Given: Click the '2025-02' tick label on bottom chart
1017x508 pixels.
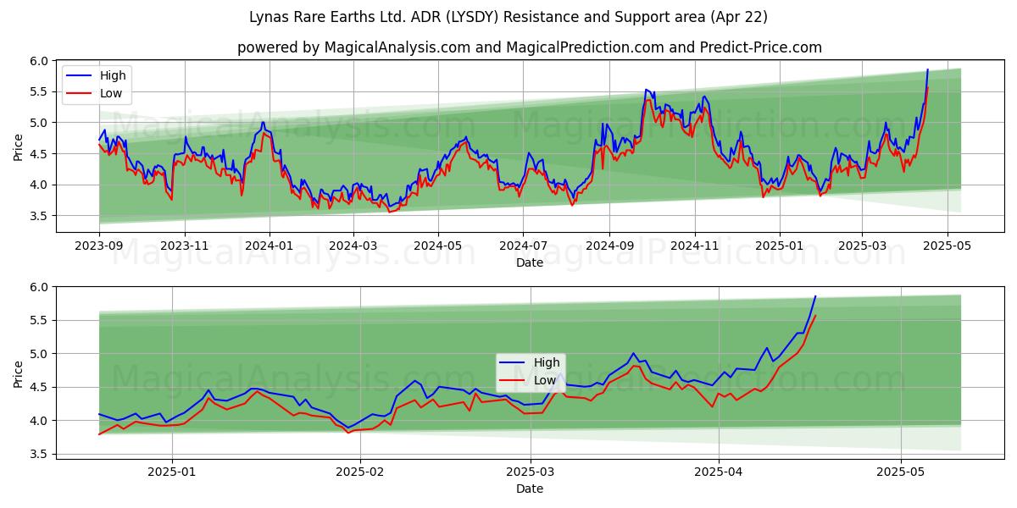Looking at the screenshot, I should [x=360, y=472].
